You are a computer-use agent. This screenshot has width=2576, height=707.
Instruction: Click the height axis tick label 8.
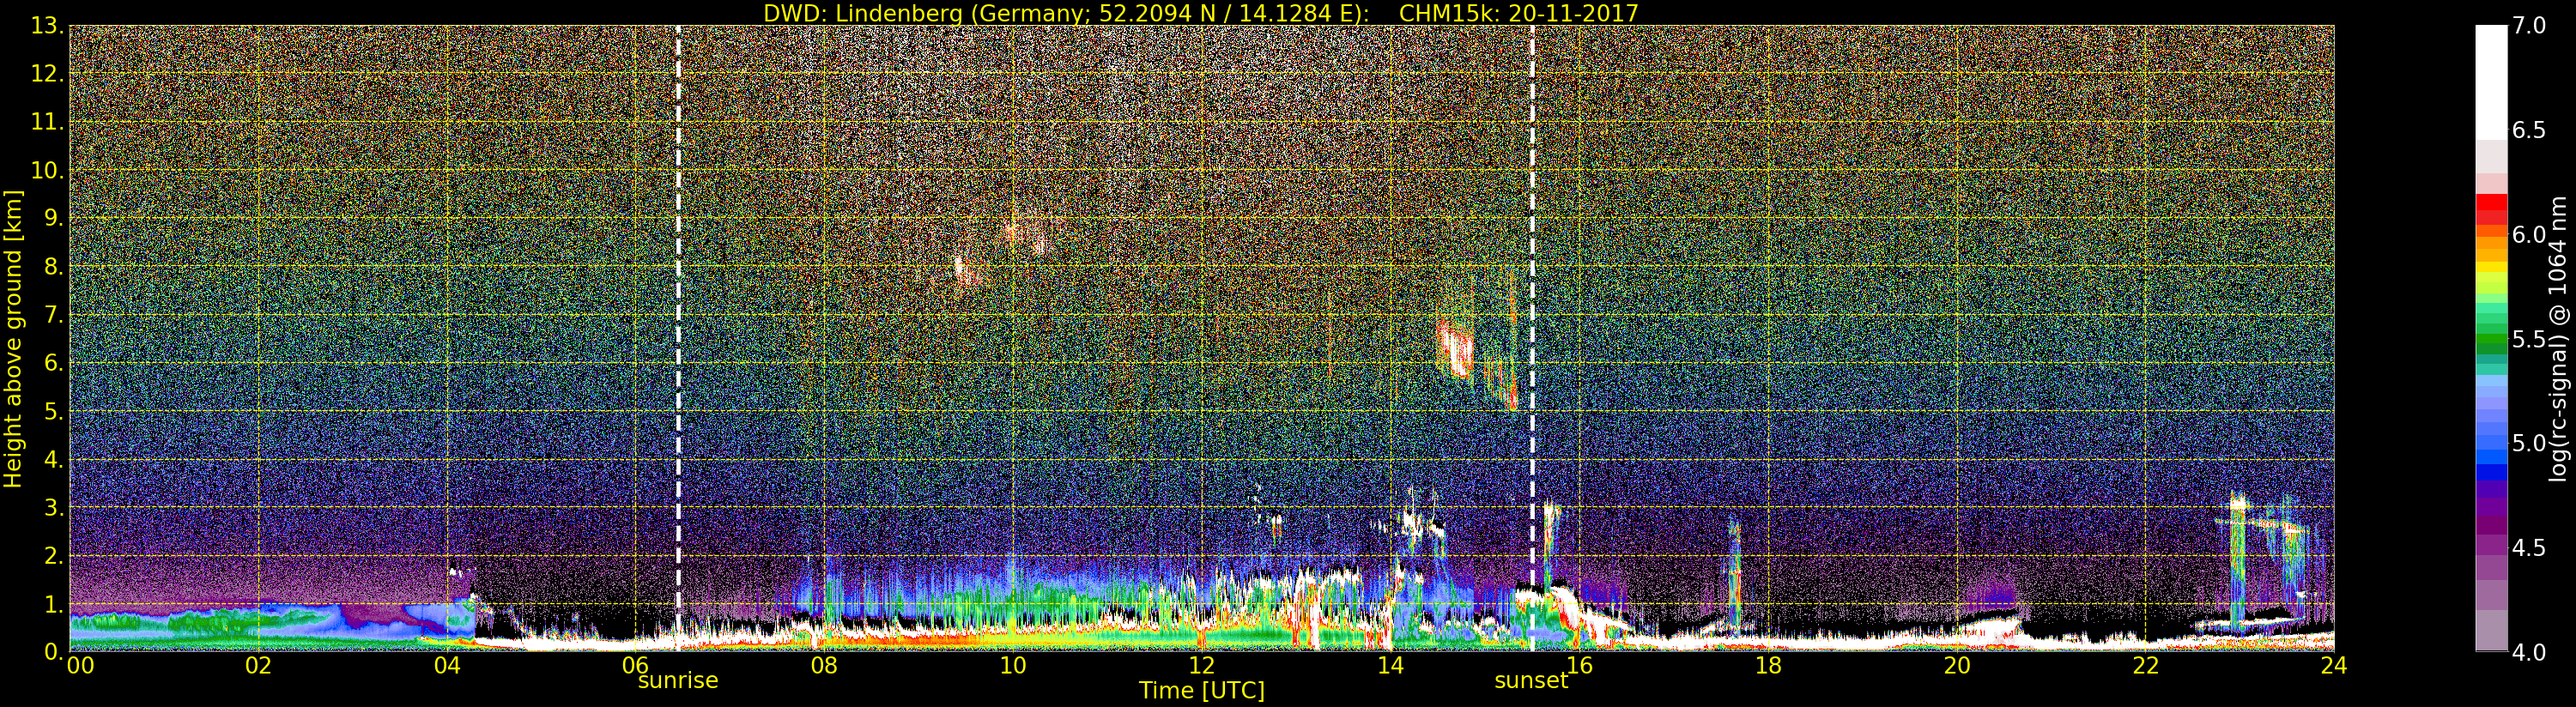coord(53,266)
